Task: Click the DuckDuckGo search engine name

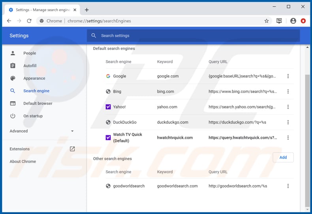Action: tap(125, 122)
